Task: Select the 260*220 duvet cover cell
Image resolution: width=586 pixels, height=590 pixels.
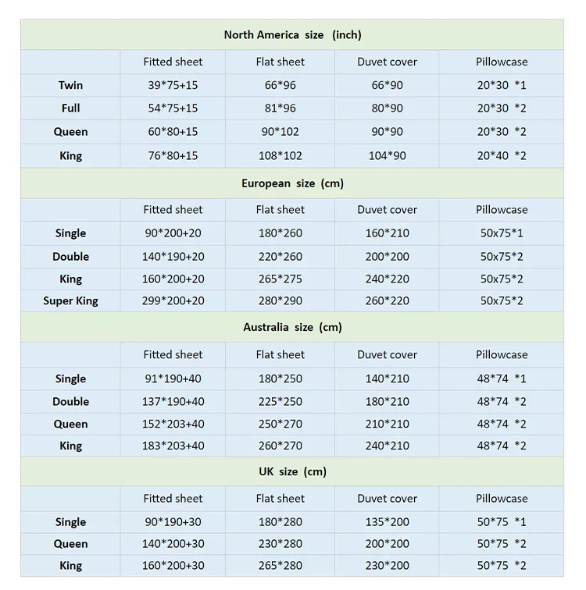Action: (387, 300)
